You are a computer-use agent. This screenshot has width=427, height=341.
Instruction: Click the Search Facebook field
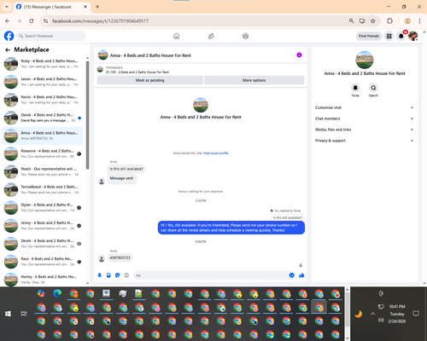click(51, 36)
